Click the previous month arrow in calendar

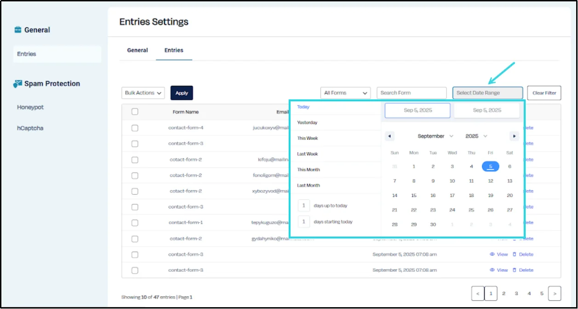pyautogui.click(x=389, y=136)
